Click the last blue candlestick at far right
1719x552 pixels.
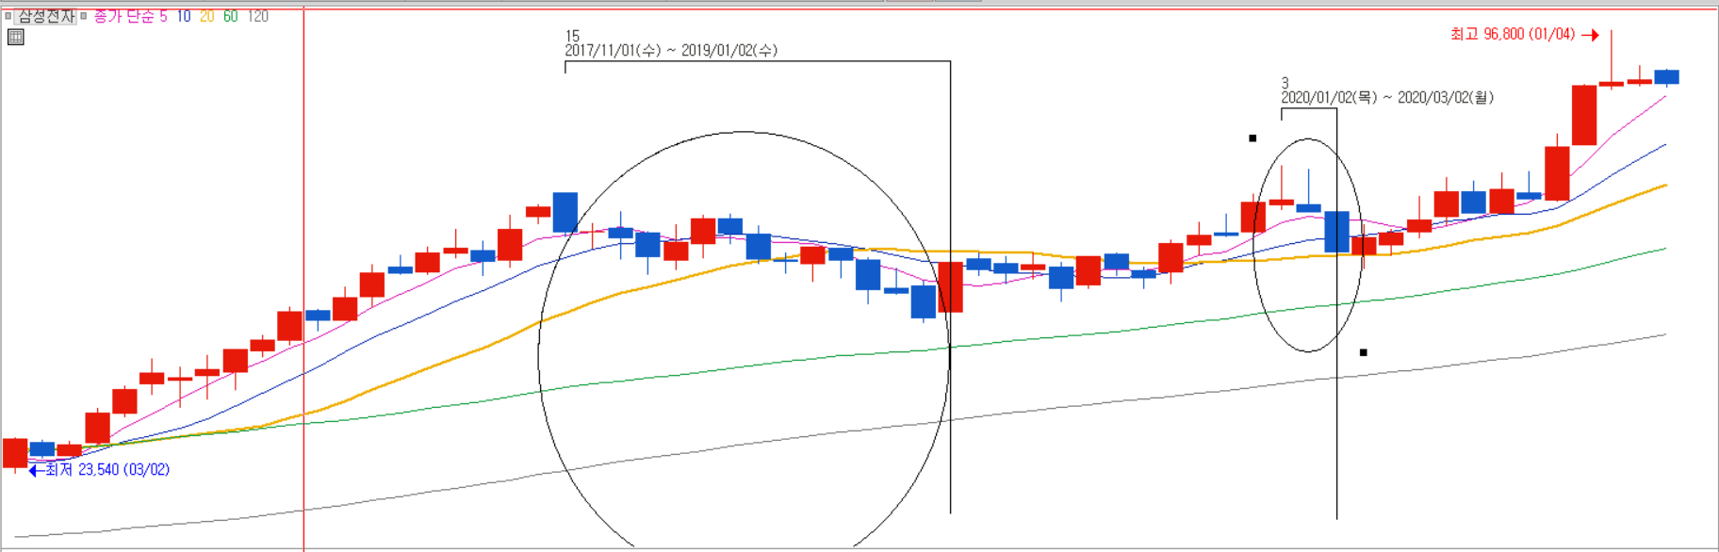(1666, 76)
